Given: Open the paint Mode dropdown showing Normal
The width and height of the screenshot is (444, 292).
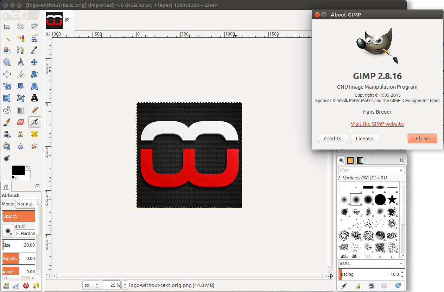Looking at the screenshot, I should point(25,204).
